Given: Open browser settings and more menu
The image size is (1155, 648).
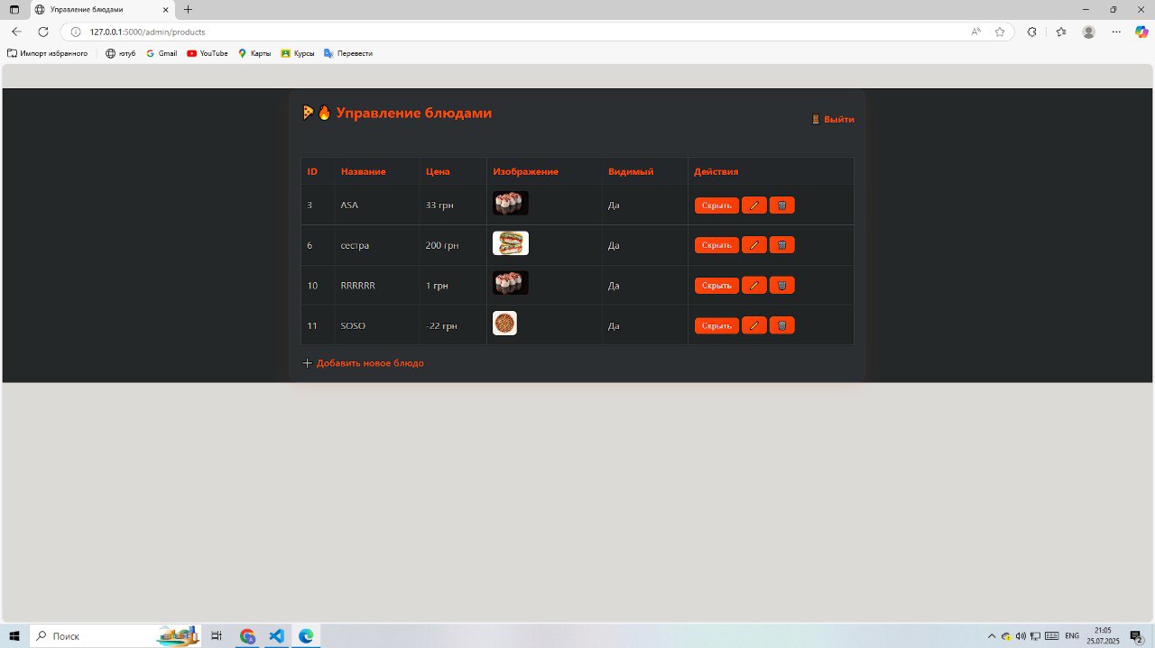Looking at the screenshot, I should click(1116, 32).
